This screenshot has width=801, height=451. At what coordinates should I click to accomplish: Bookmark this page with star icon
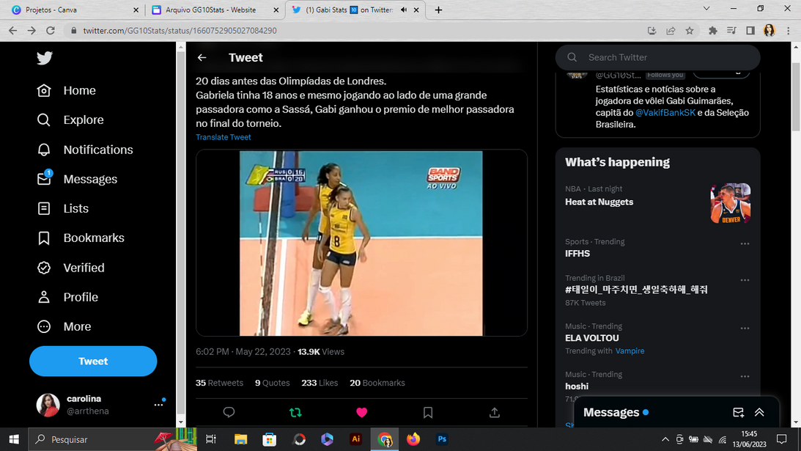coord(690,31)
